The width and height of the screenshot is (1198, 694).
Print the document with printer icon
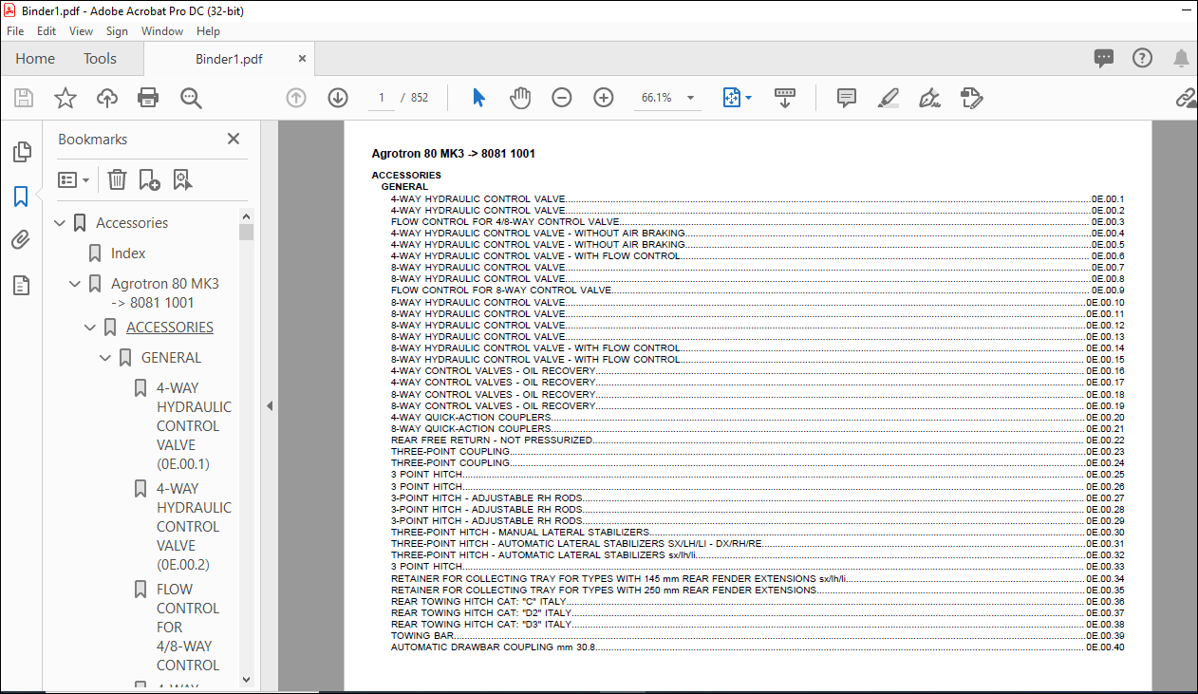(x=148, y=98)
